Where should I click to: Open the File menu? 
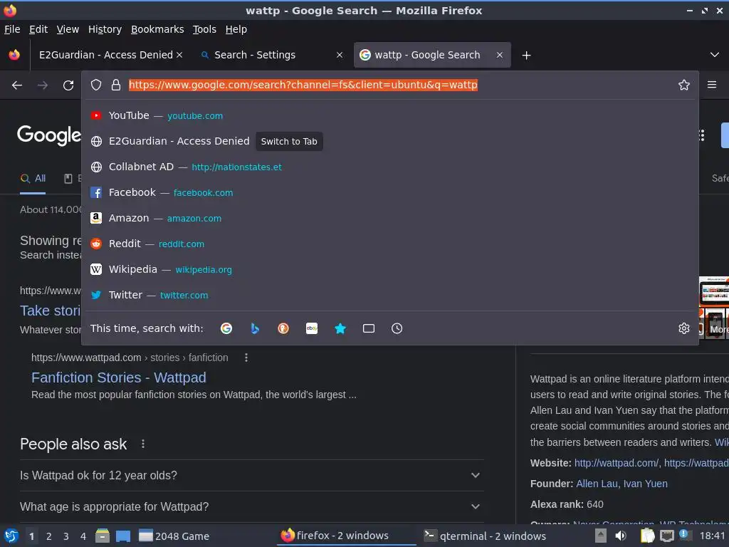click(12, 29)
